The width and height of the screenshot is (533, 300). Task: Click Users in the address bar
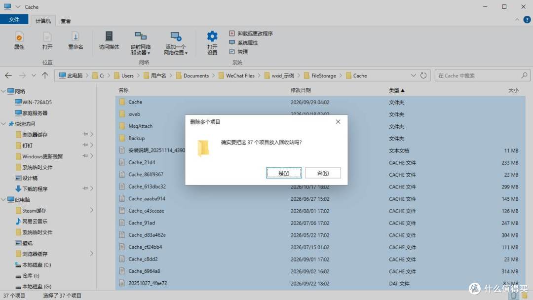[124, 75]
